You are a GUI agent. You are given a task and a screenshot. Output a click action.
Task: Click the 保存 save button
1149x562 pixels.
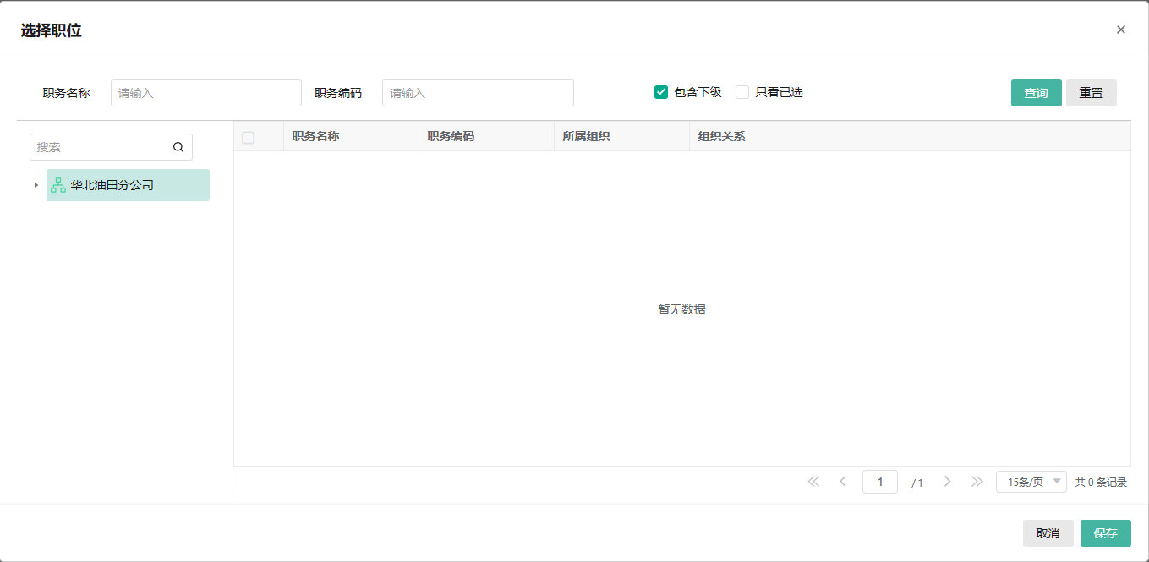tap(1105, 533)
